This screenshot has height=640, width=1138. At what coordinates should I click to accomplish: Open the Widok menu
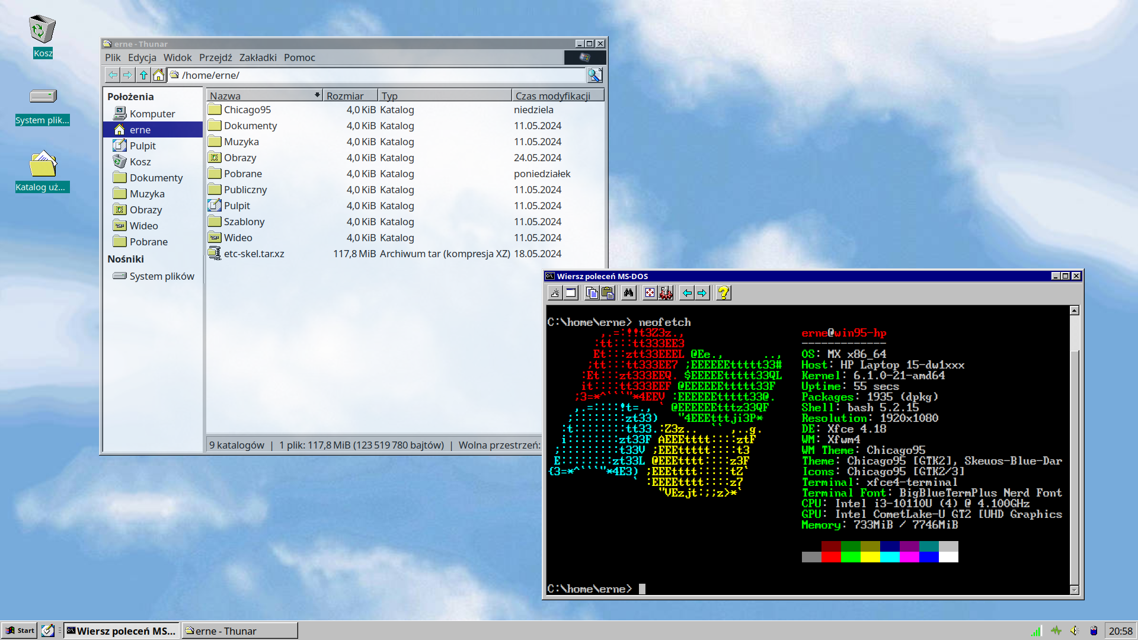pos(178,57)
